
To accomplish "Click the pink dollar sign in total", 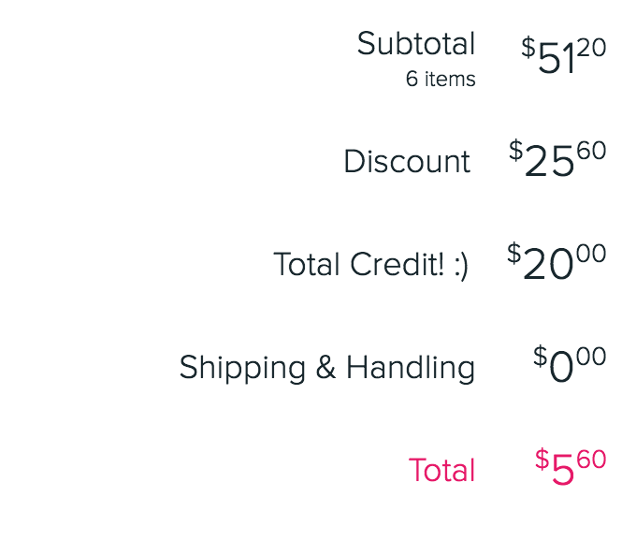I will point(542,460).
